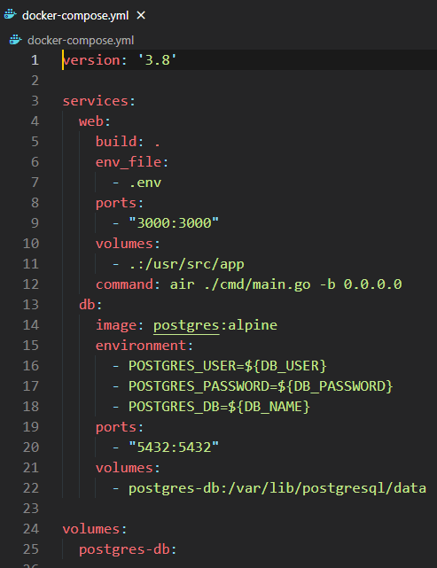437x568 pixels.
Task: Click the POSTGRES_PASSWORD=${DB_PASSWORD} entry
Action: (x=261, y=386)
